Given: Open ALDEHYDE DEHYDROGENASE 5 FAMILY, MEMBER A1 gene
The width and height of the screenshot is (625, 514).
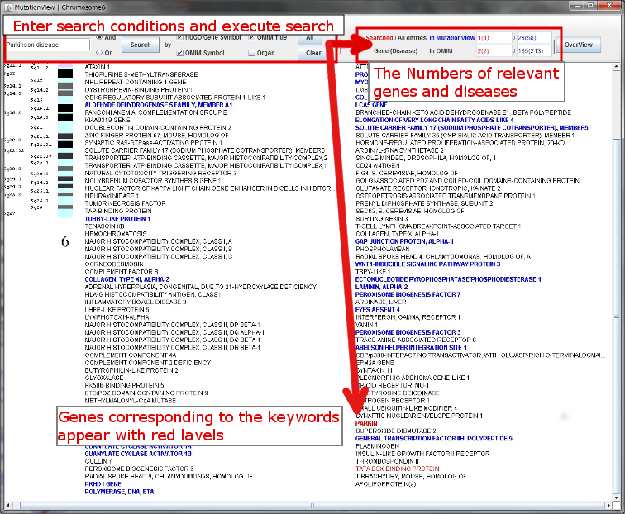Looking at the screenshot, I should (x=158, y=105).
